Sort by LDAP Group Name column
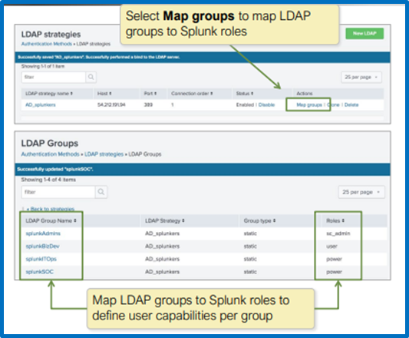The image size is (409, 338). (x=51, y=220)
